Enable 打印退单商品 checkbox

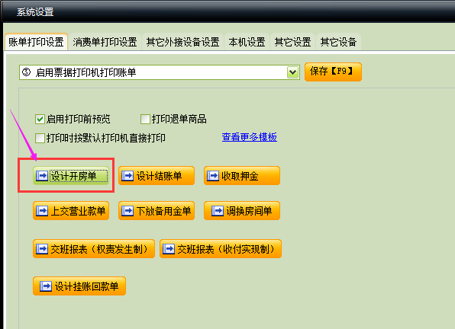pos(145,120)
